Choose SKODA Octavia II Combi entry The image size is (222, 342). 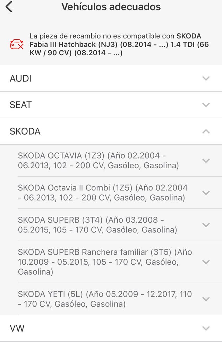click(103, 193)
